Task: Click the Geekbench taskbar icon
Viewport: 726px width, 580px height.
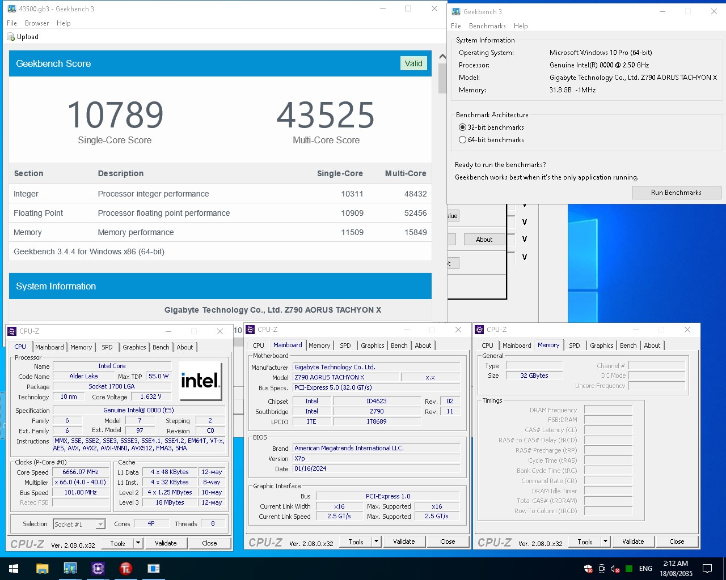Action: (x=70, y=568)
